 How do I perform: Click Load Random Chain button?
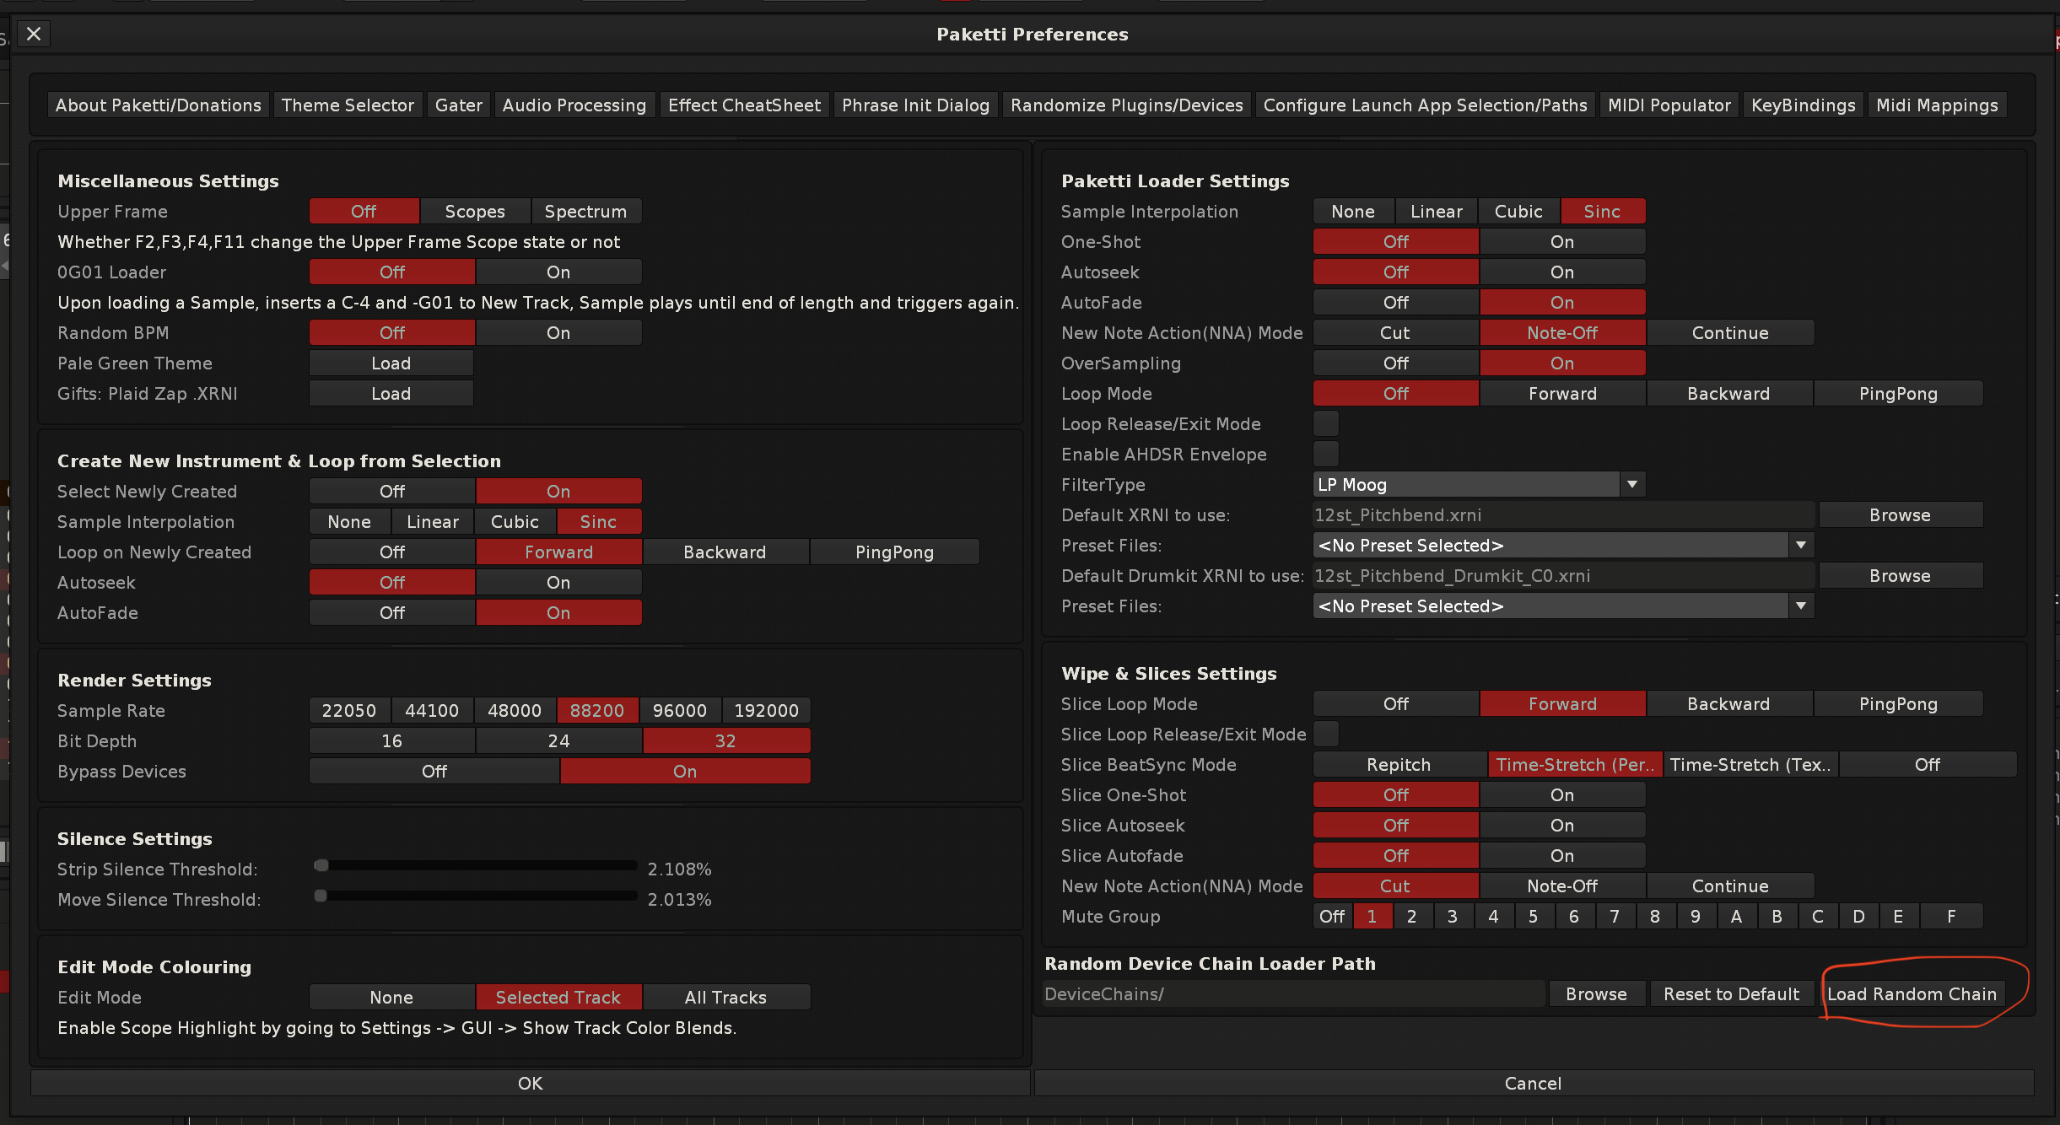coord(1912,994)
